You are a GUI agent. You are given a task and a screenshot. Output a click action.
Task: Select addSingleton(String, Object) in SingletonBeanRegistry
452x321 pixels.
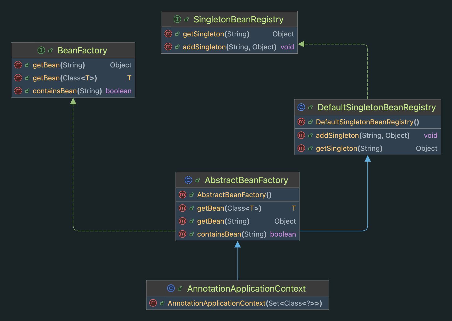coord(230,47)
